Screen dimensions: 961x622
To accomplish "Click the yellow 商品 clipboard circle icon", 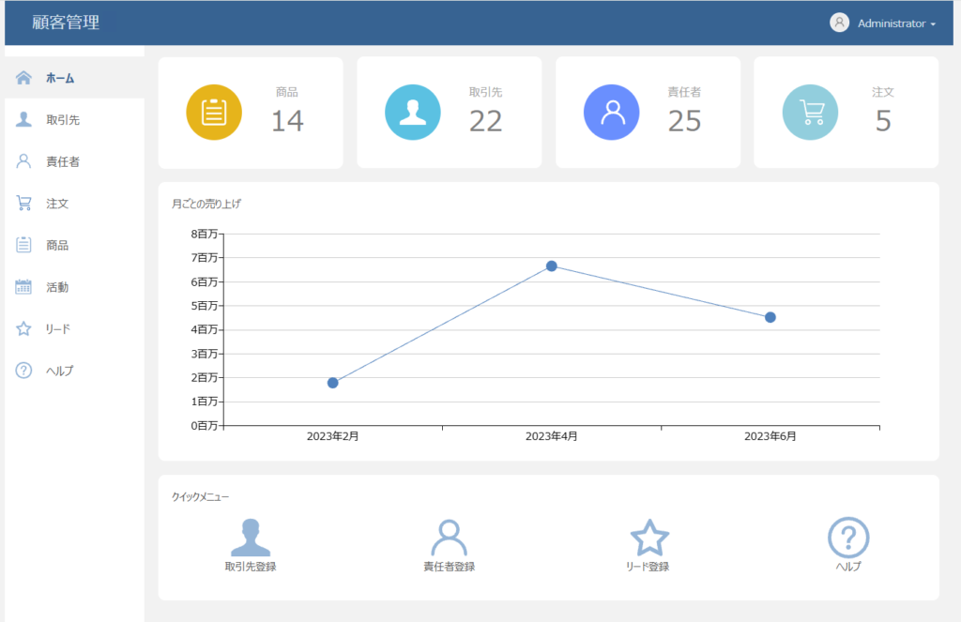I will (x=214, y=113).
